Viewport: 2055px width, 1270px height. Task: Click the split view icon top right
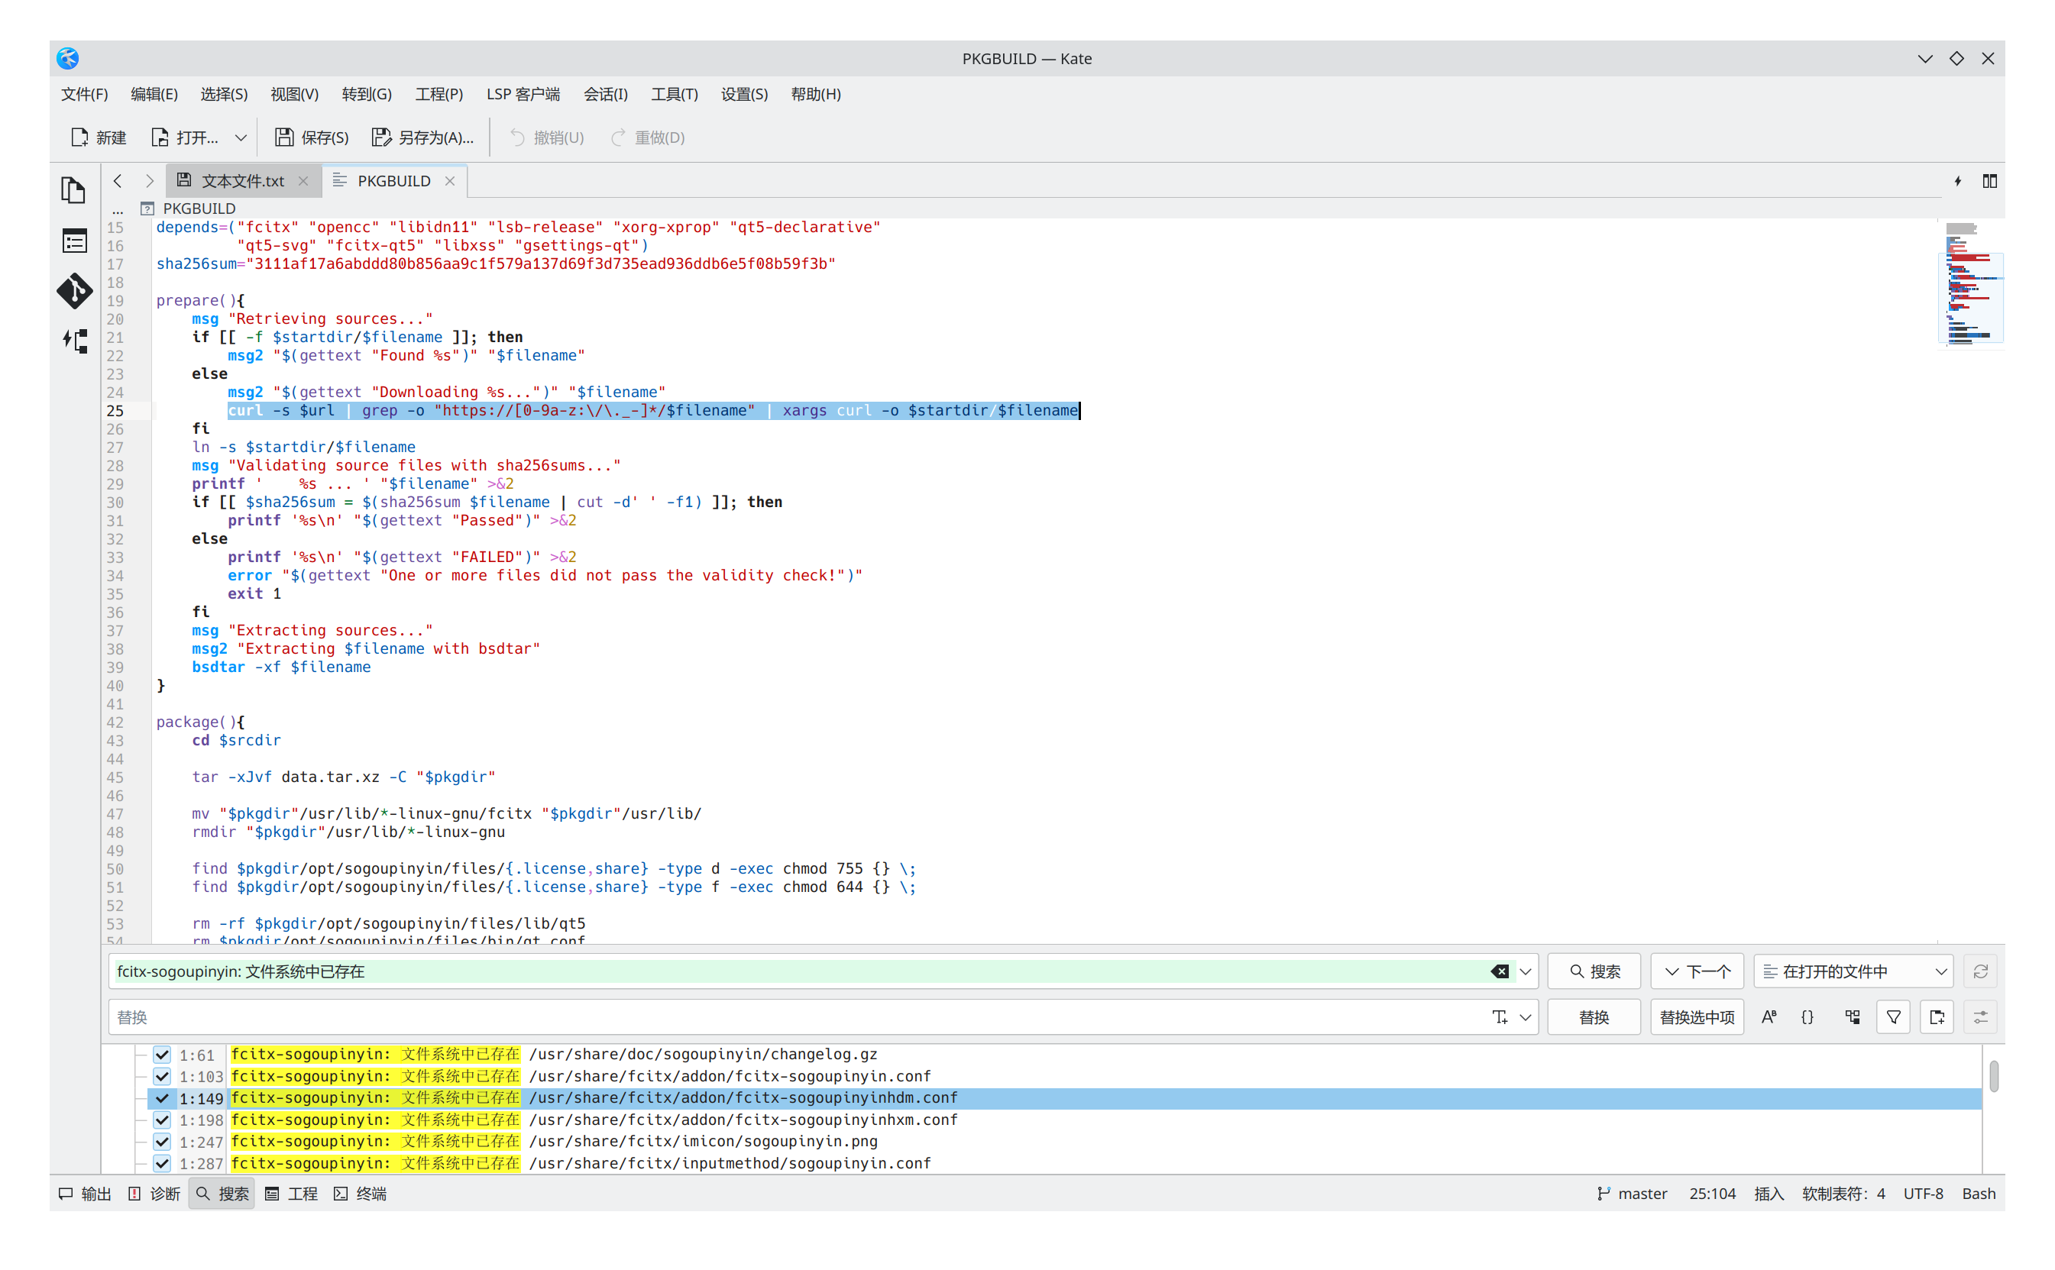(1989, 180)
